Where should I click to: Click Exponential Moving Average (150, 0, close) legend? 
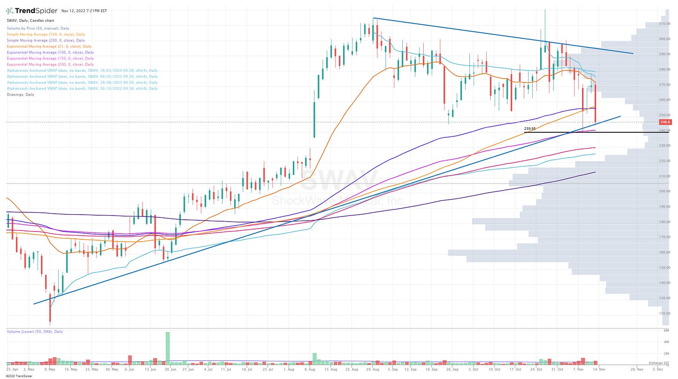[x=50, y=58]
